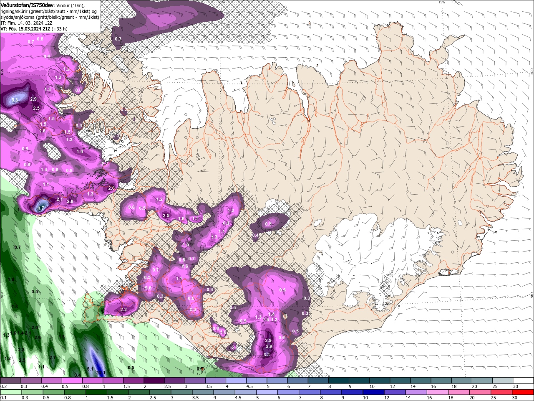Pick the navy blue swatch between 10 and 12

[373, 392]
